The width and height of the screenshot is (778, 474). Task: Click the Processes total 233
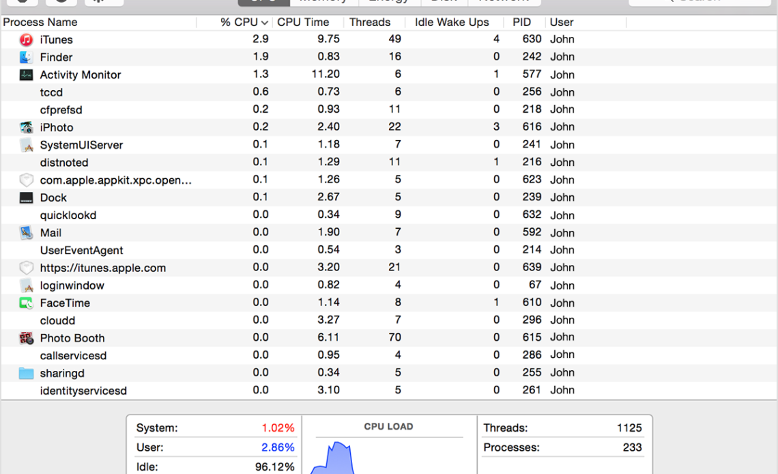(x=632, y=447)
